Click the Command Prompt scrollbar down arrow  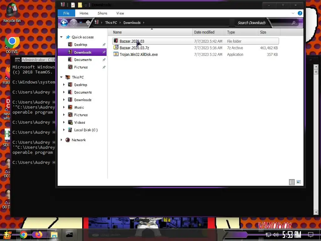(x=316, y=212)
